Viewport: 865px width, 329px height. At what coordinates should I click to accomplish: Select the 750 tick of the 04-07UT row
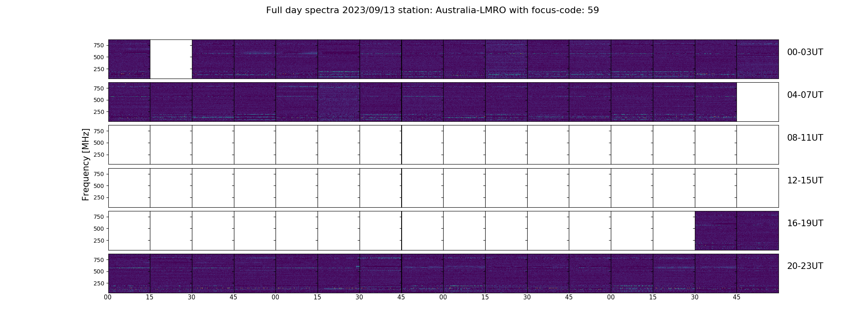[x=99, y=88]
